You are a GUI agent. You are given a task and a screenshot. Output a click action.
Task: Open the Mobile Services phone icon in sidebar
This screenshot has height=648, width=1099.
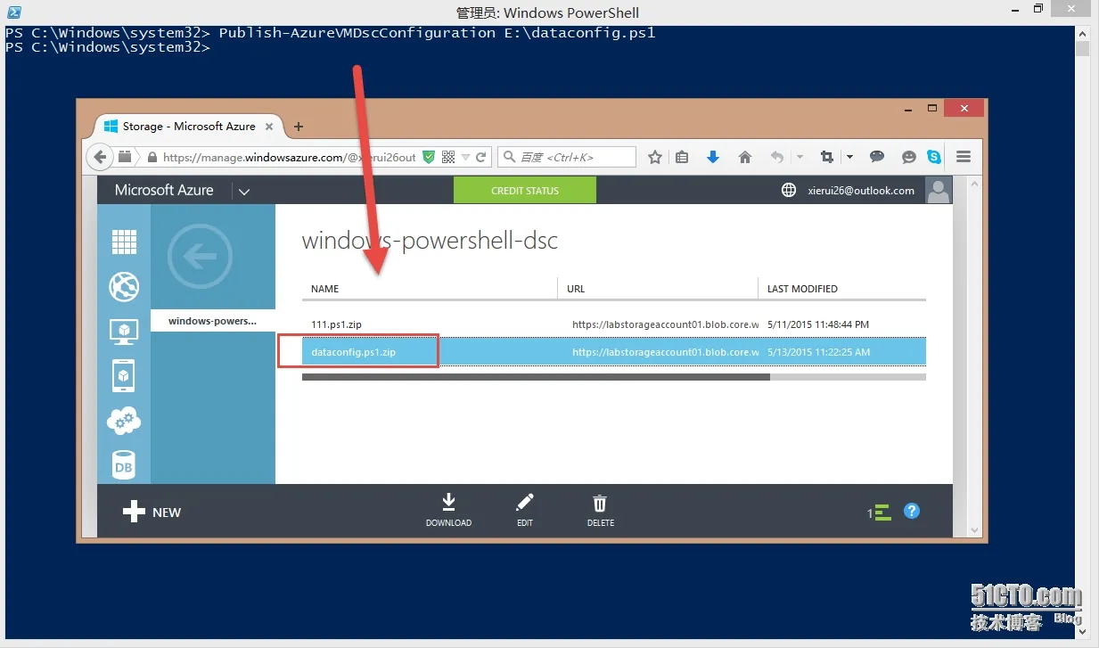point(124,376)
